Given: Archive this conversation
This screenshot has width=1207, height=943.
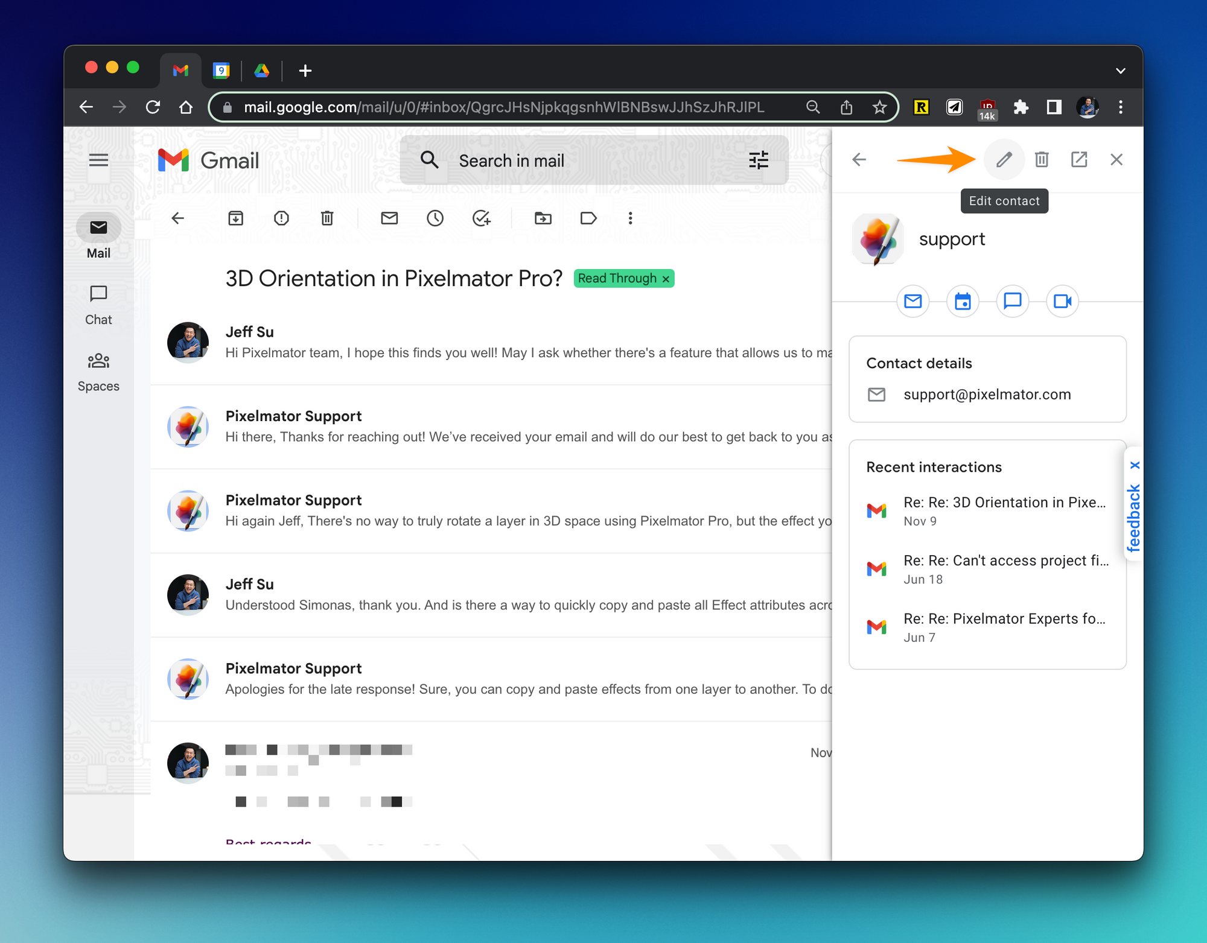Looking at the screenshot, I should 235,218.
